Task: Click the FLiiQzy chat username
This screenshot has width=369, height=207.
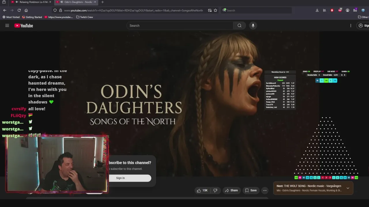Action: point(18,116)
